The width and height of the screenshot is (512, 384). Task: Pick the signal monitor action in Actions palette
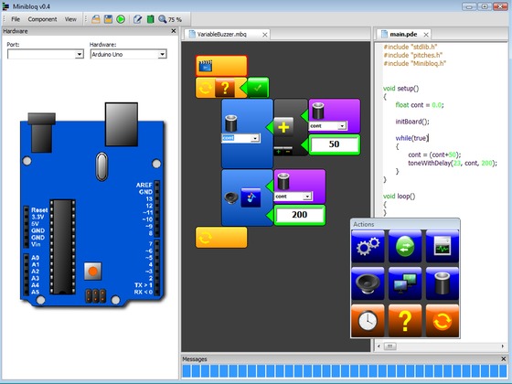(443, 246)
